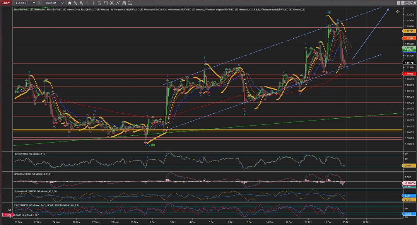Select the RSI(EURUSD) panel label
This screenshot has width=417, height=225.
pos(30,154)
